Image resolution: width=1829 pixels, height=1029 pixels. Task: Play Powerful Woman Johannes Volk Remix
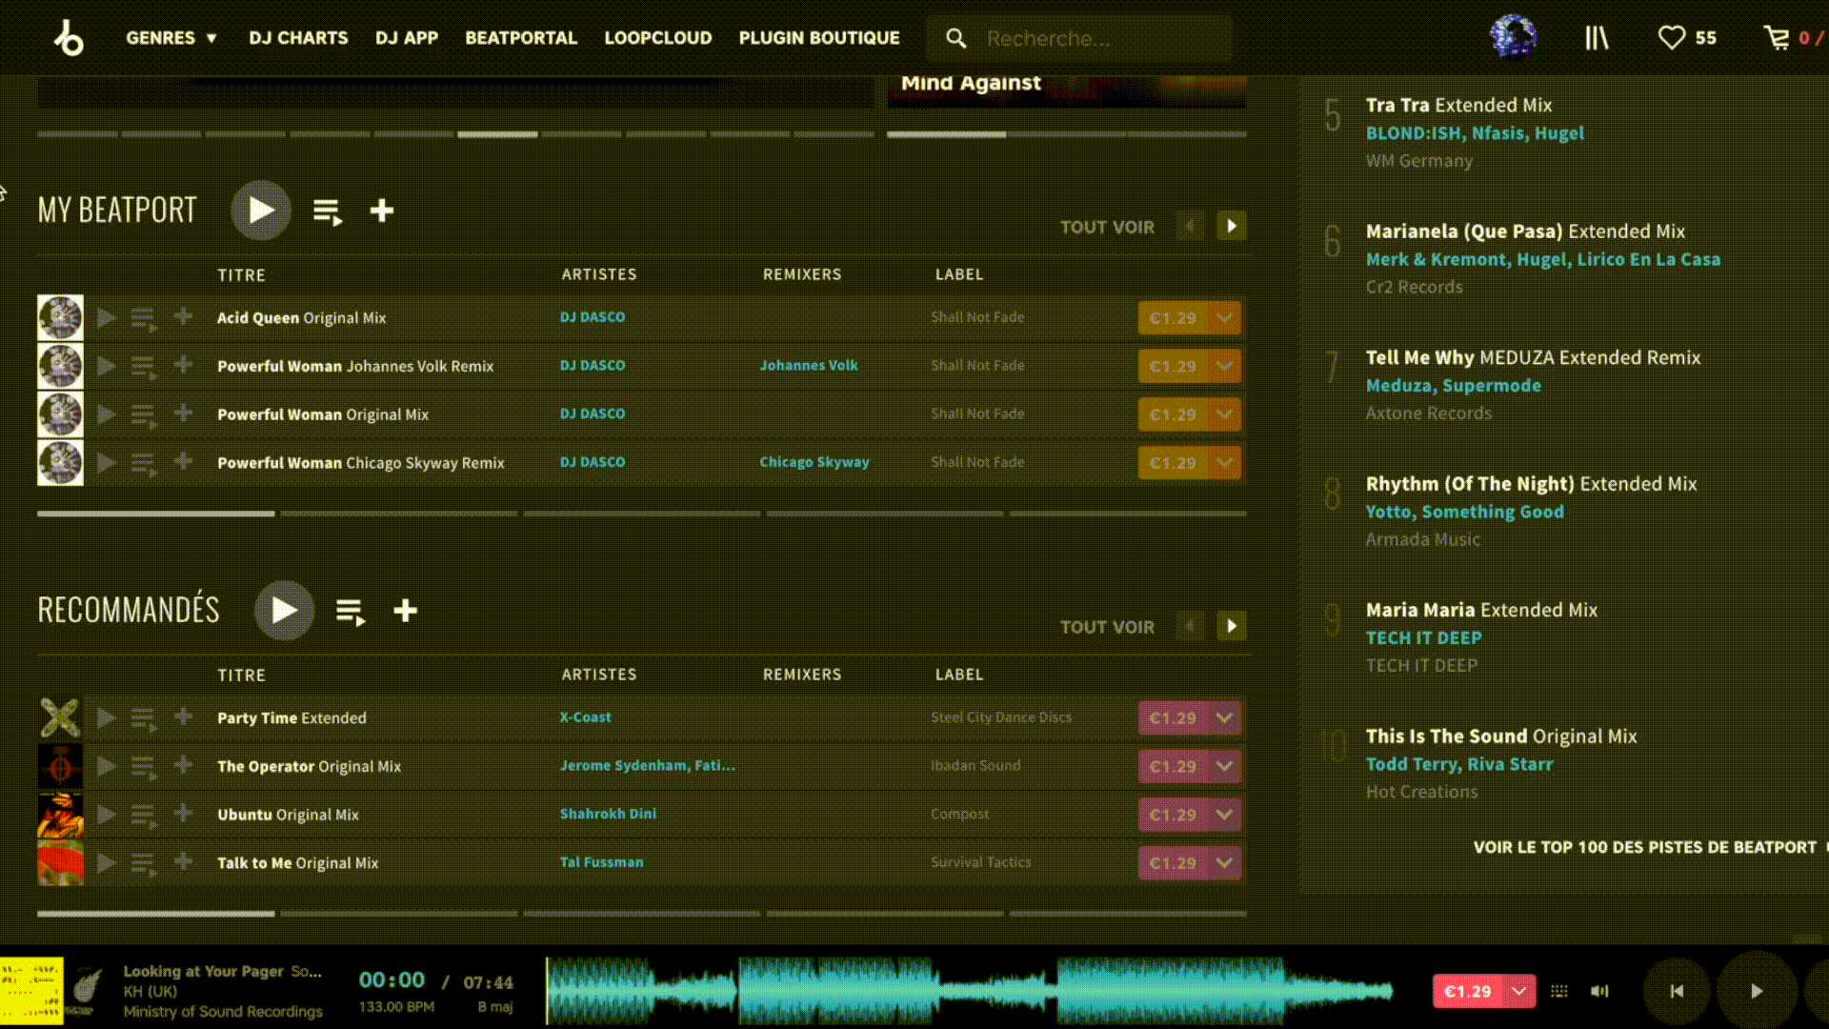tap(107, 366)
